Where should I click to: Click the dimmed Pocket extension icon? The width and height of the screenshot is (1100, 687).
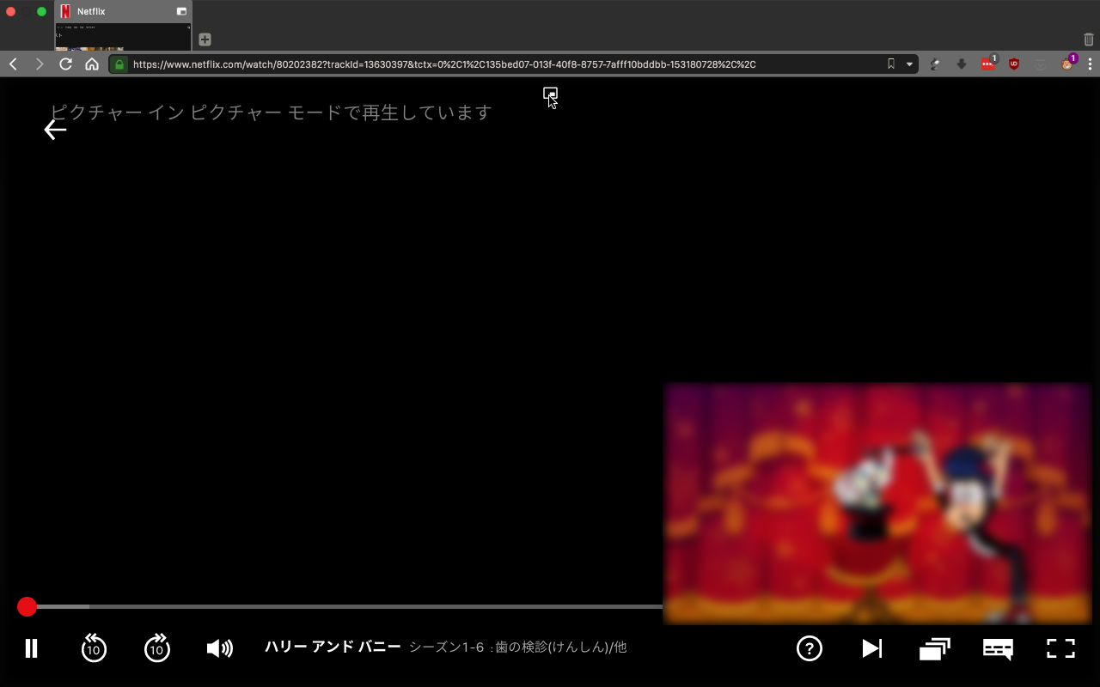(1040, 64)
